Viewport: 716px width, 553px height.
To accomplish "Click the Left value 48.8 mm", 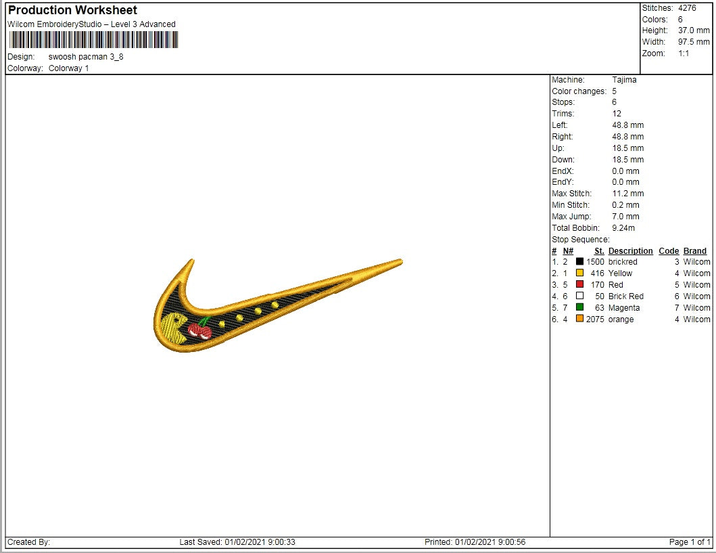I will [628, 125].
